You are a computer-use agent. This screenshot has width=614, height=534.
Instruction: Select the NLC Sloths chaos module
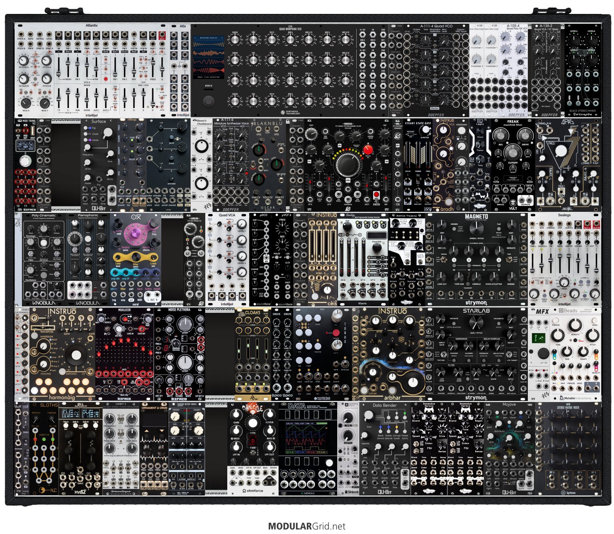click(44, 449)
